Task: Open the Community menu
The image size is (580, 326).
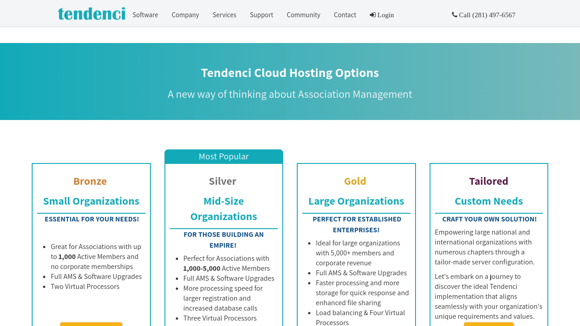Action: [x=304, y=15]
